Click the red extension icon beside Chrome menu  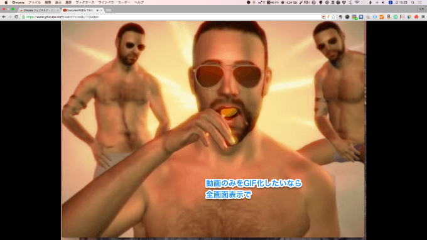(416, 17)
